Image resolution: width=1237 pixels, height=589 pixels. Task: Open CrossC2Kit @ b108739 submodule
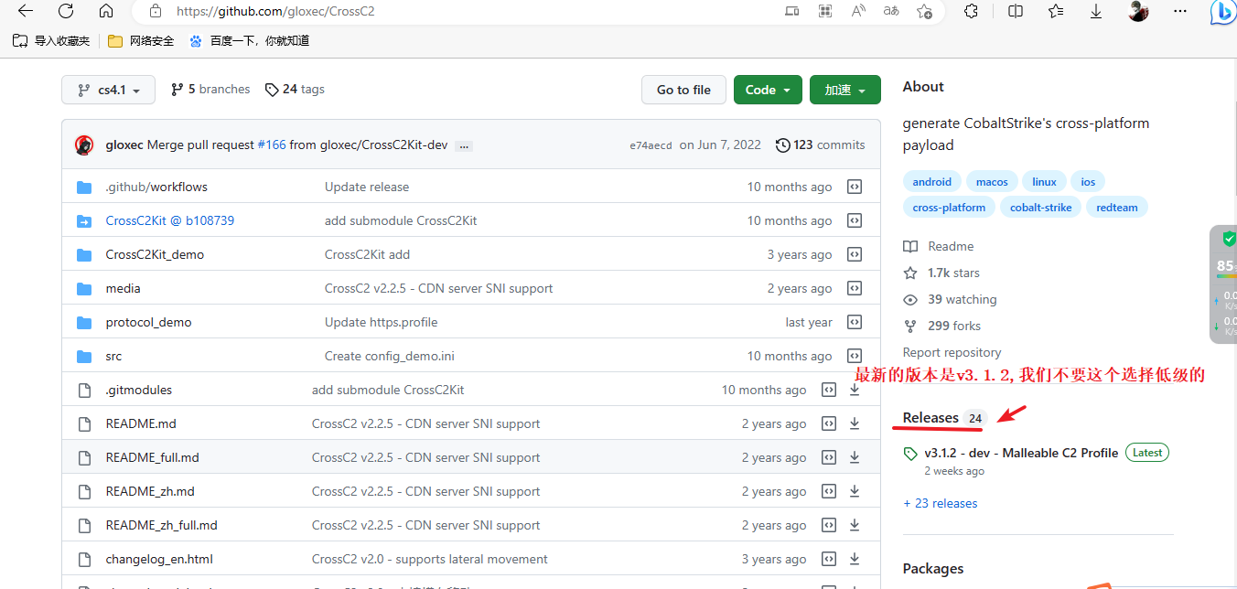(x=170, y=220)
